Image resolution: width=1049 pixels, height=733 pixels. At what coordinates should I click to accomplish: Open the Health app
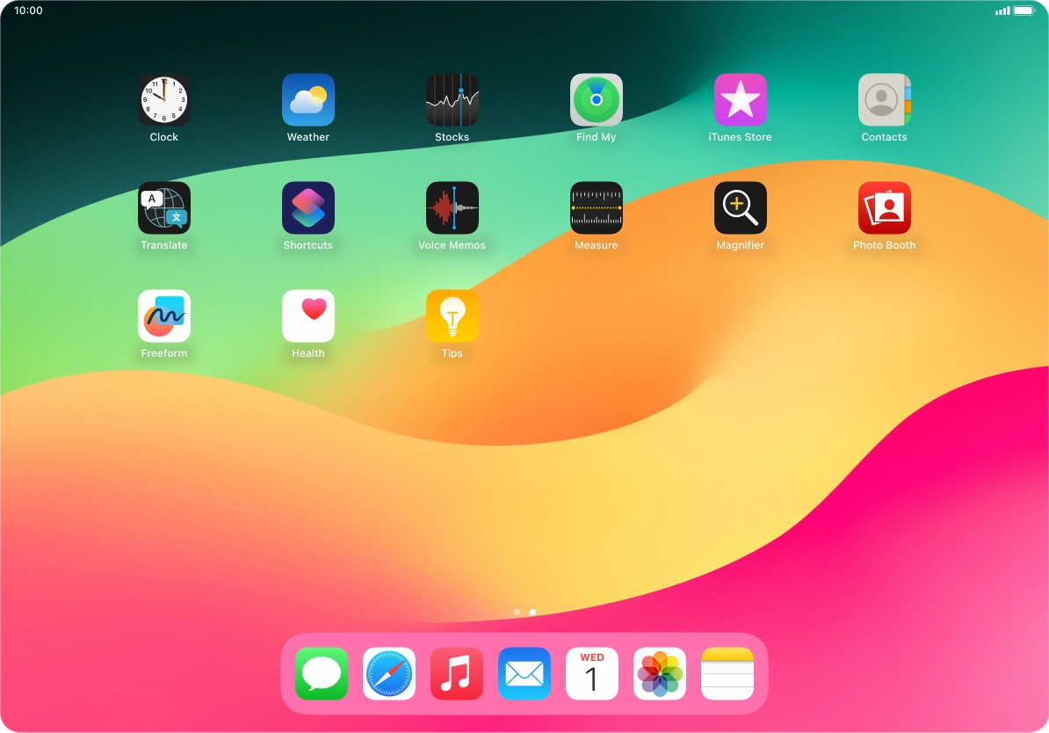(x=307, y=316)
